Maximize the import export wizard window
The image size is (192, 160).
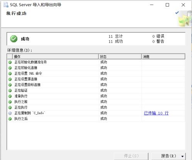[x=167, y=5]
